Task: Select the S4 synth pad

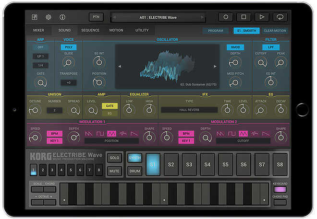Action: (x=207, y=164)
